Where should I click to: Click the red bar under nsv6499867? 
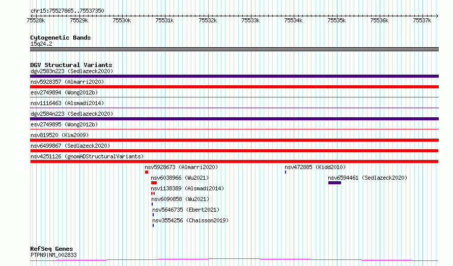234,151
